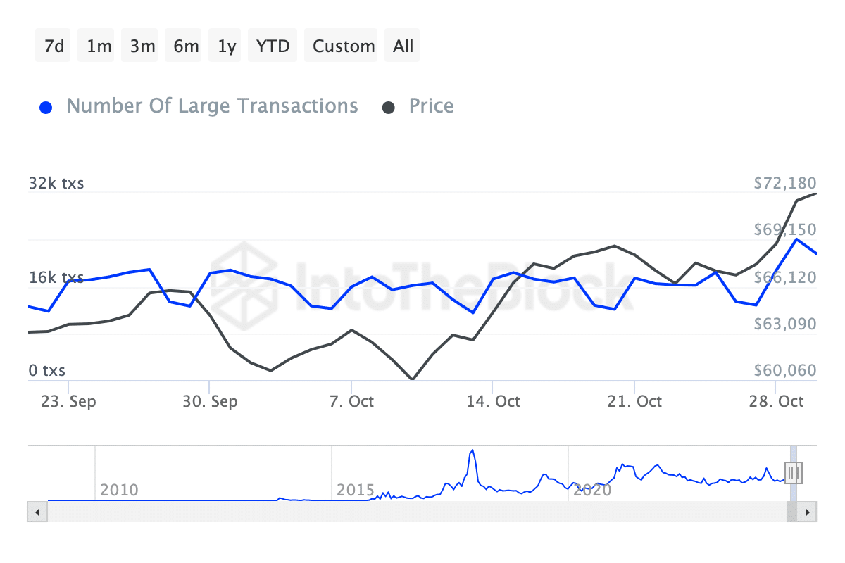This screenshot has height=563, width=845.
Task: Click the dark gray Price legend dot
Action: click(x=389, y=108)
